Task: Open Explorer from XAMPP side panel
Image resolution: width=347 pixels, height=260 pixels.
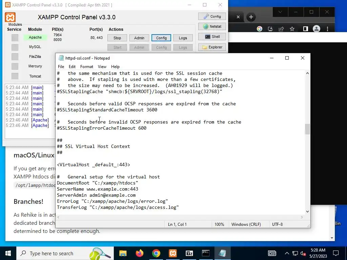Action: click(x=212, y=47)
